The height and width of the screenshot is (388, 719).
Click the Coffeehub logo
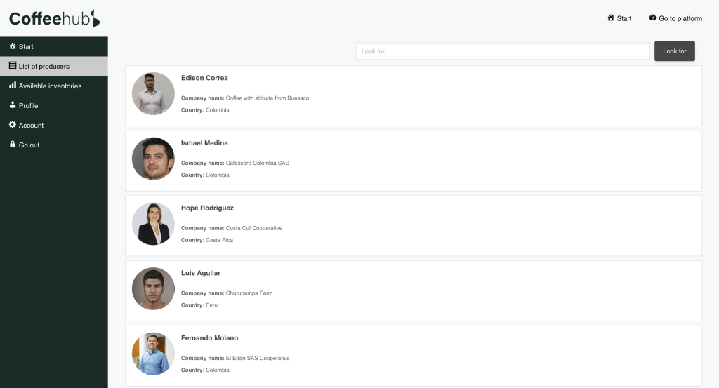click(54, 18)
